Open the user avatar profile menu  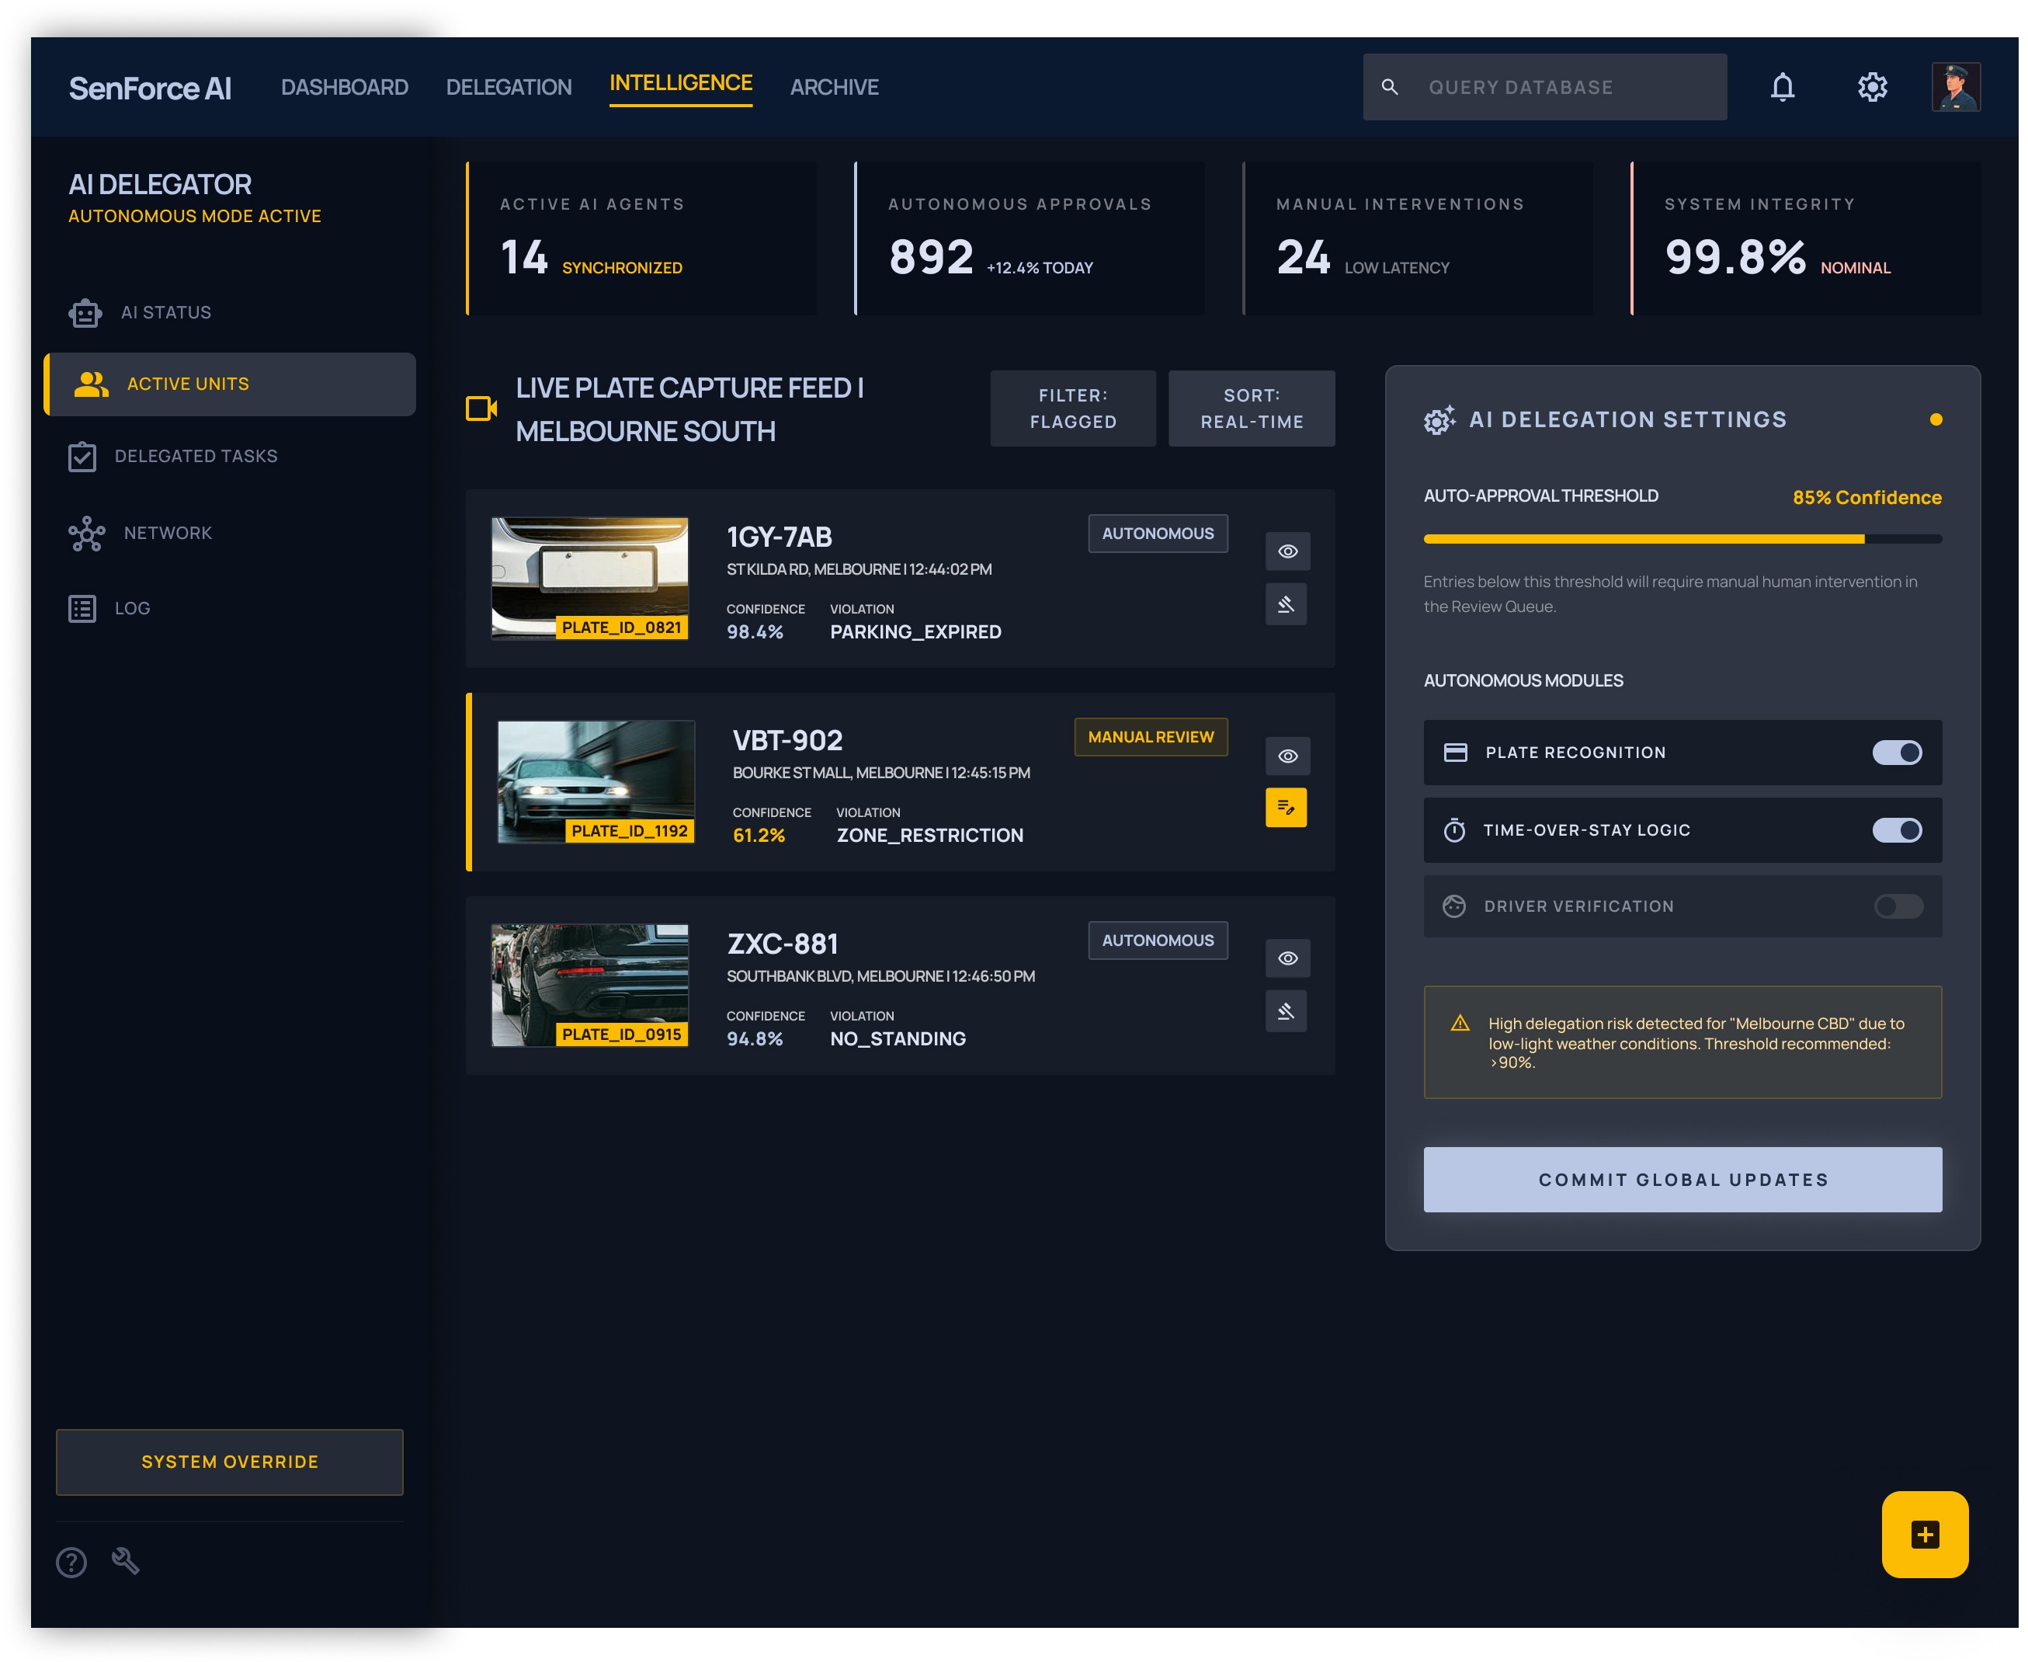point(1955,87)
